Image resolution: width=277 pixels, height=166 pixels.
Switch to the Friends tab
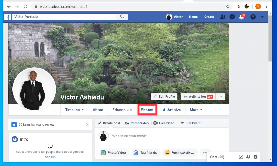click(x=122, y=110)
